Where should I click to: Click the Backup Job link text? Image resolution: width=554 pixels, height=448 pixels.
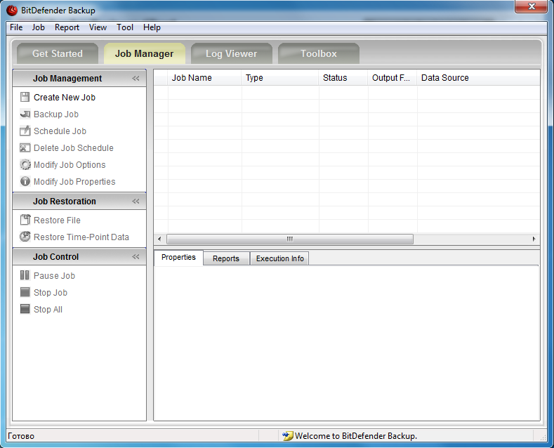56,114
